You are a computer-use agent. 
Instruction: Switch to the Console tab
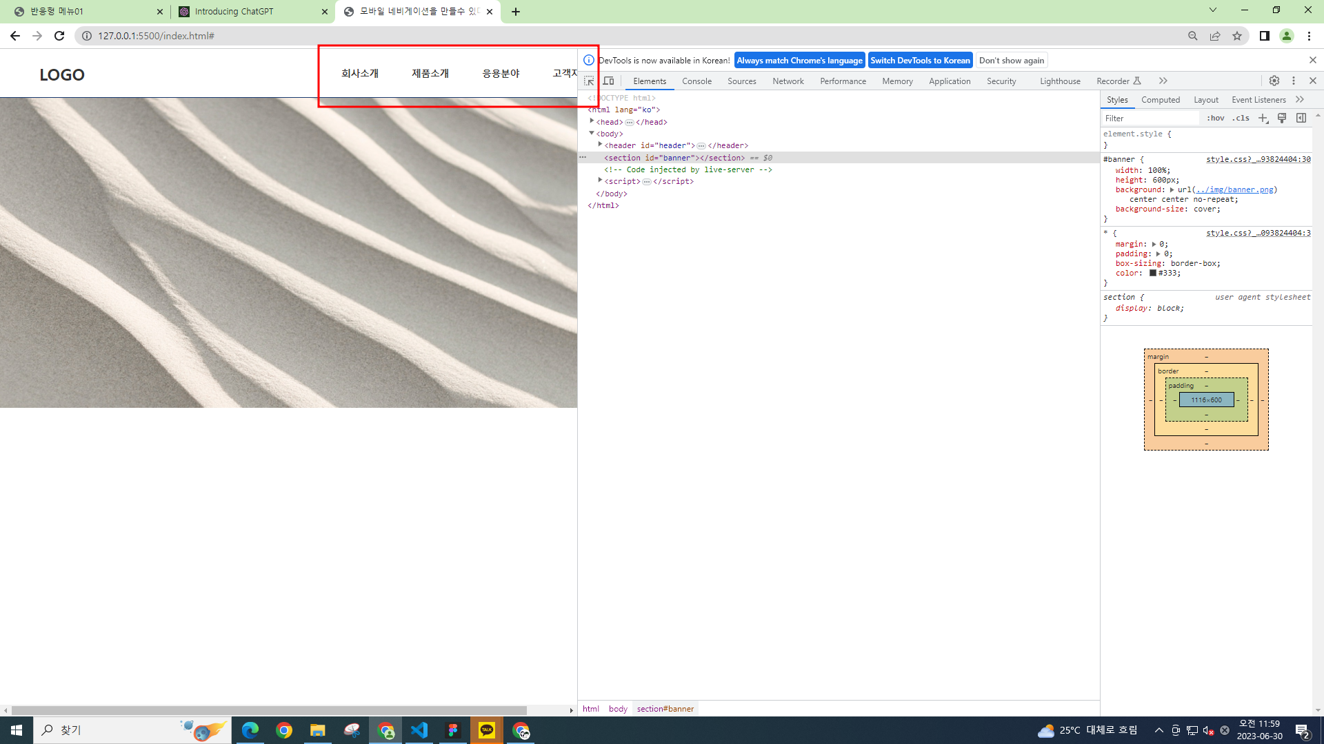click(696, 81)
